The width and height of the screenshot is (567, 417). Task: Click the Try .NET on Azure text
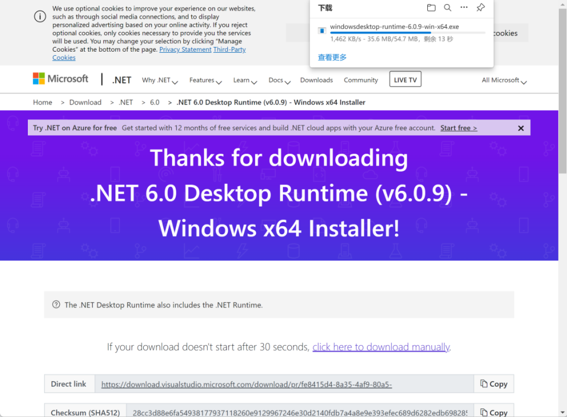[75, 128]
